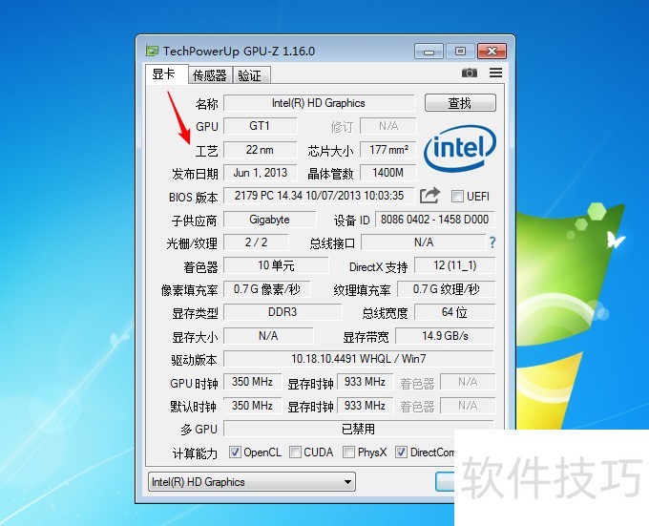The image size is (649, 526).
Task: Close the GPU-Z window
Action: (x=492, y=52)
